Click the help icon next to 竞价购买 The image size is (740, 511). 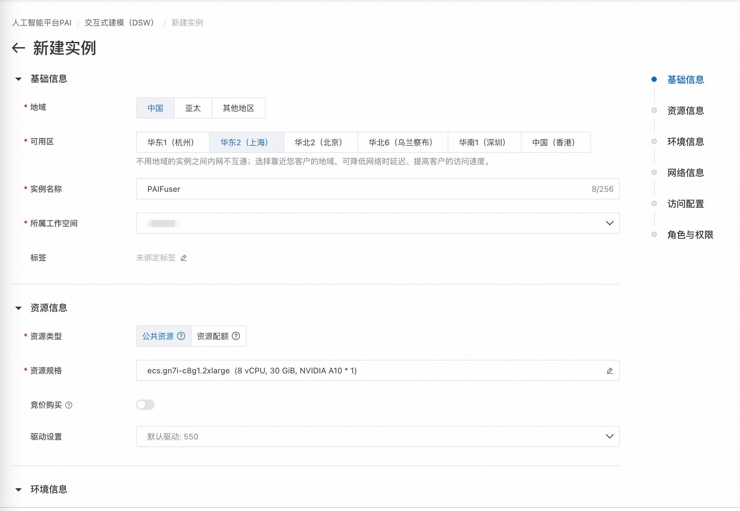tap(69, 405)
